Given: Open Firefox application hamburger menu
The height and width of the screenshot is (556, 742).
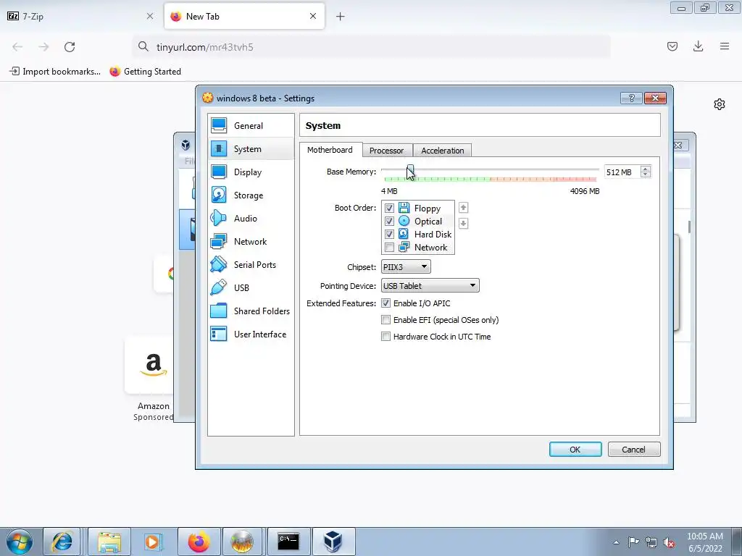Looking at the screenshot, I should [x=725, y=46].
